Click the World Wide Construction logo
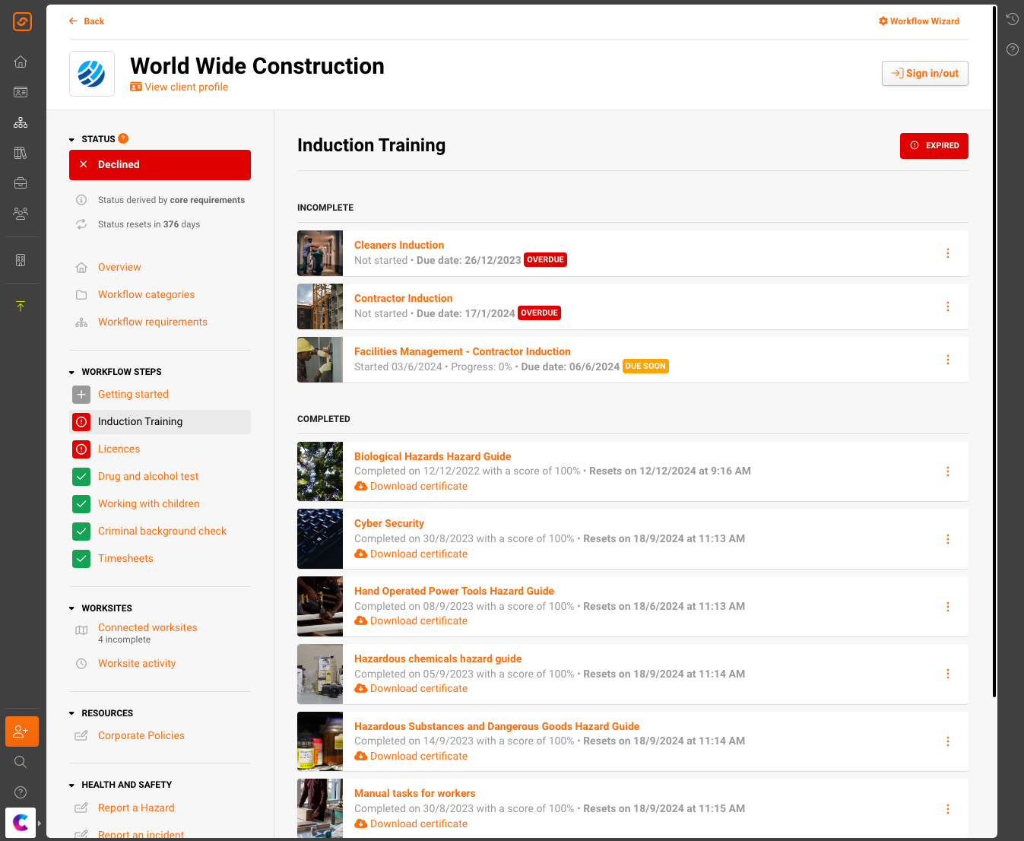 (92, 74)
